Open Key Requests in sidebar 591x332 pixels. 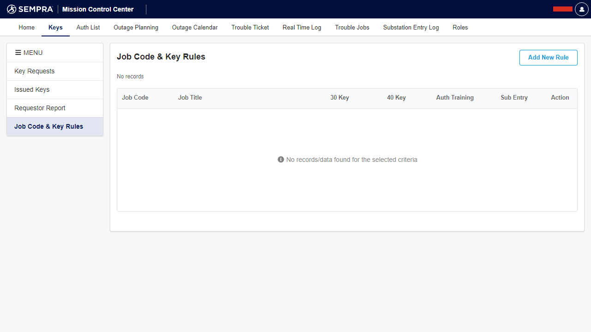pos(35,71)
